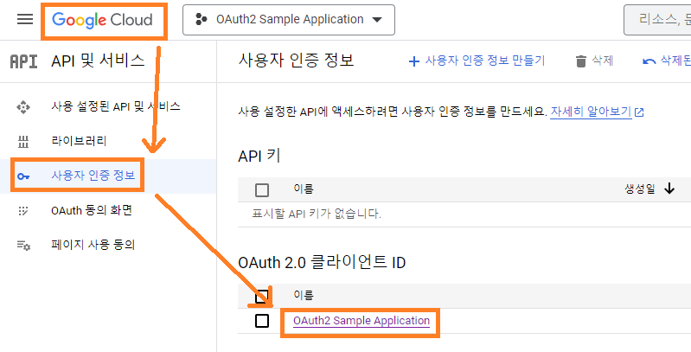Check the OAuth2 Sample Application row checkbox
The image size is (691, 352).
(x=262, y=321)
